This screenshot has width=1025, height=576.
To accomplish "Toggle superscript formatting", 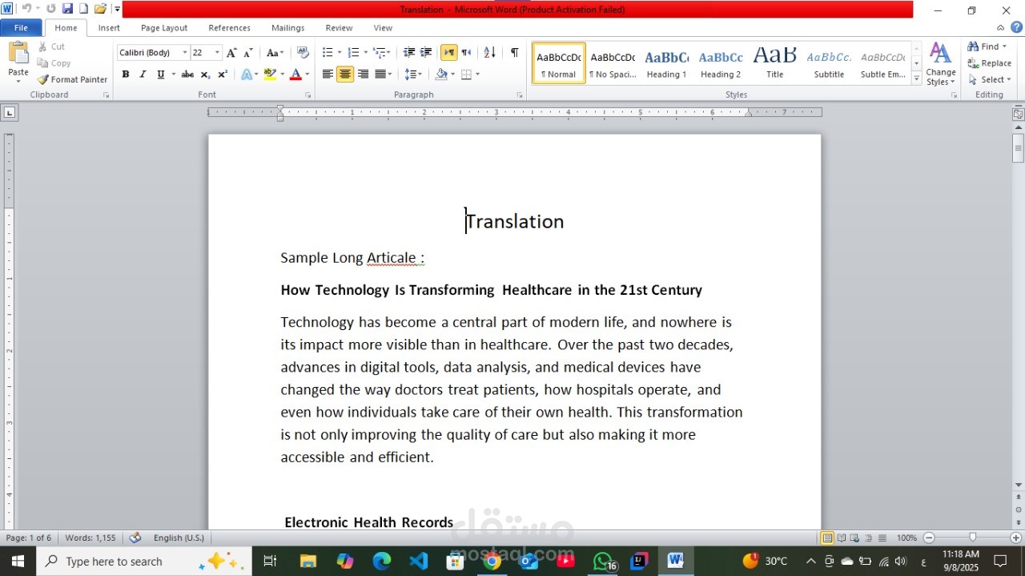I will tap(223, 75).
